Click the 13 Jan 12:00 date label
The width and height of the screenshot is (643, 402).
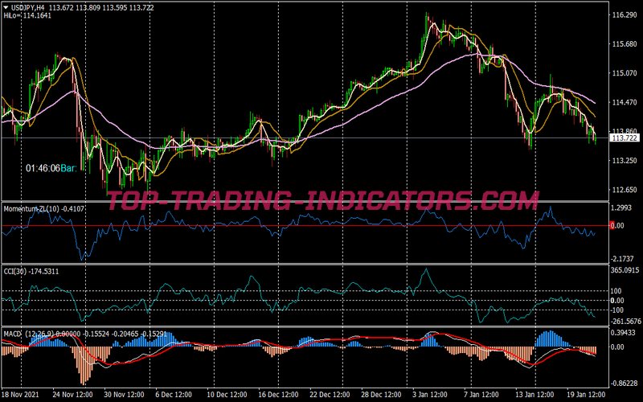[535, 395]
